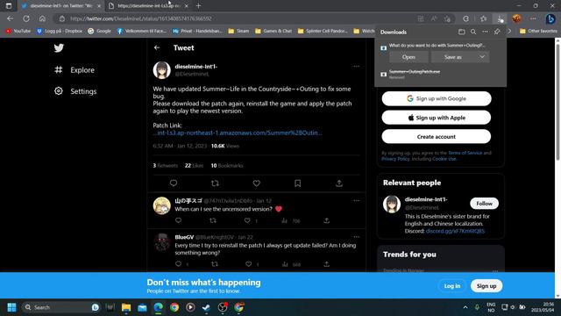This screenshot has height=316, width=561.
Task: Reply to the 'uncensored version' comment
Action: pos(178,220)
